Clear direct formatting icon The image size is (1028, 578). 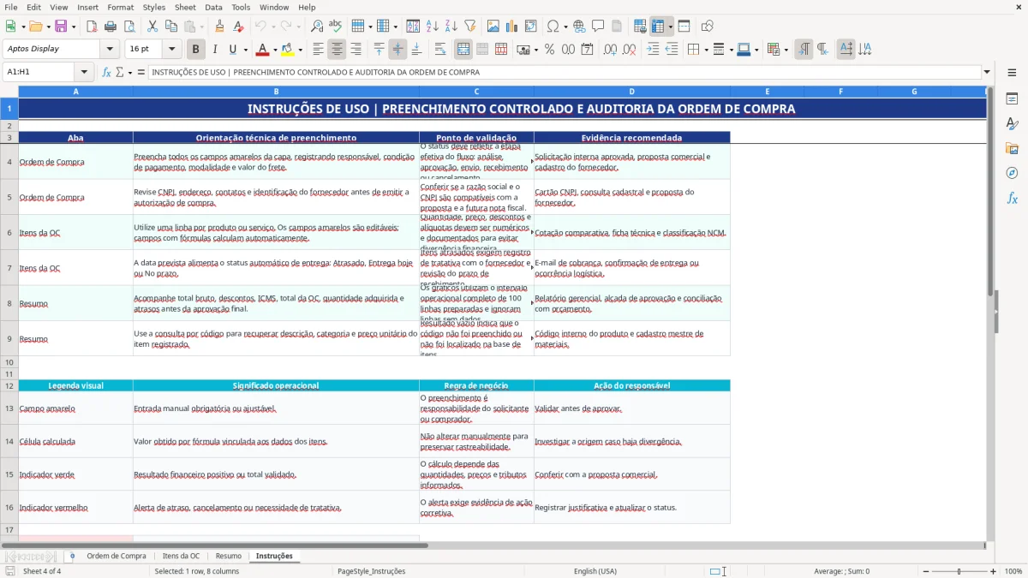tap(237, 27)
